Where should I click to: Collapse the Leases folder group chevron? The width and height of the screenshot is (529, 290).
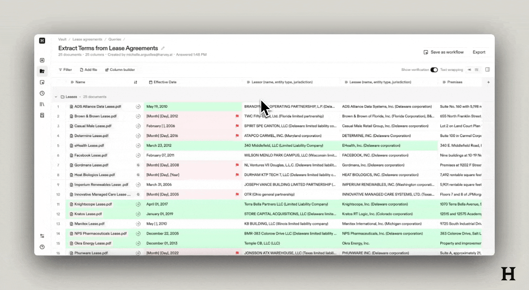pyautogui.click(x=56, y=97)
